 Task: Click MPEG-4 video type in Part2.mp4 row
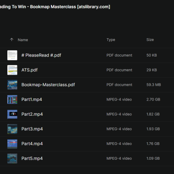click(119, 114)
